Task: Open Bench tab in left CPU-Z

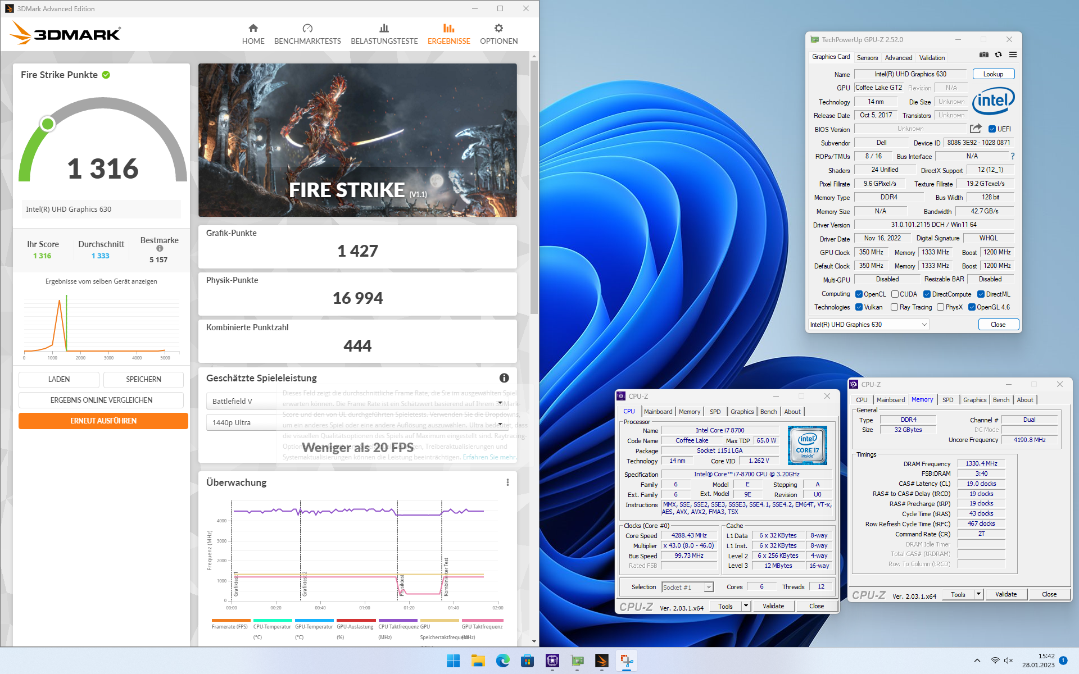Action: (x=768, y=412)
